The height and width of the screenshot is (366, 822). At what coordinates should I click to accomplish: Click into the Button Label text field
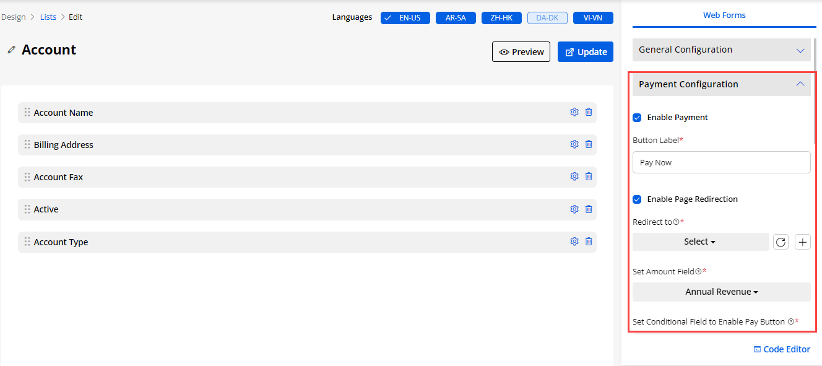click(721, 162)
